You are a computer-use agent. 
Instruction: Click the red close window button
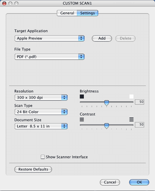tap(4, 3)
